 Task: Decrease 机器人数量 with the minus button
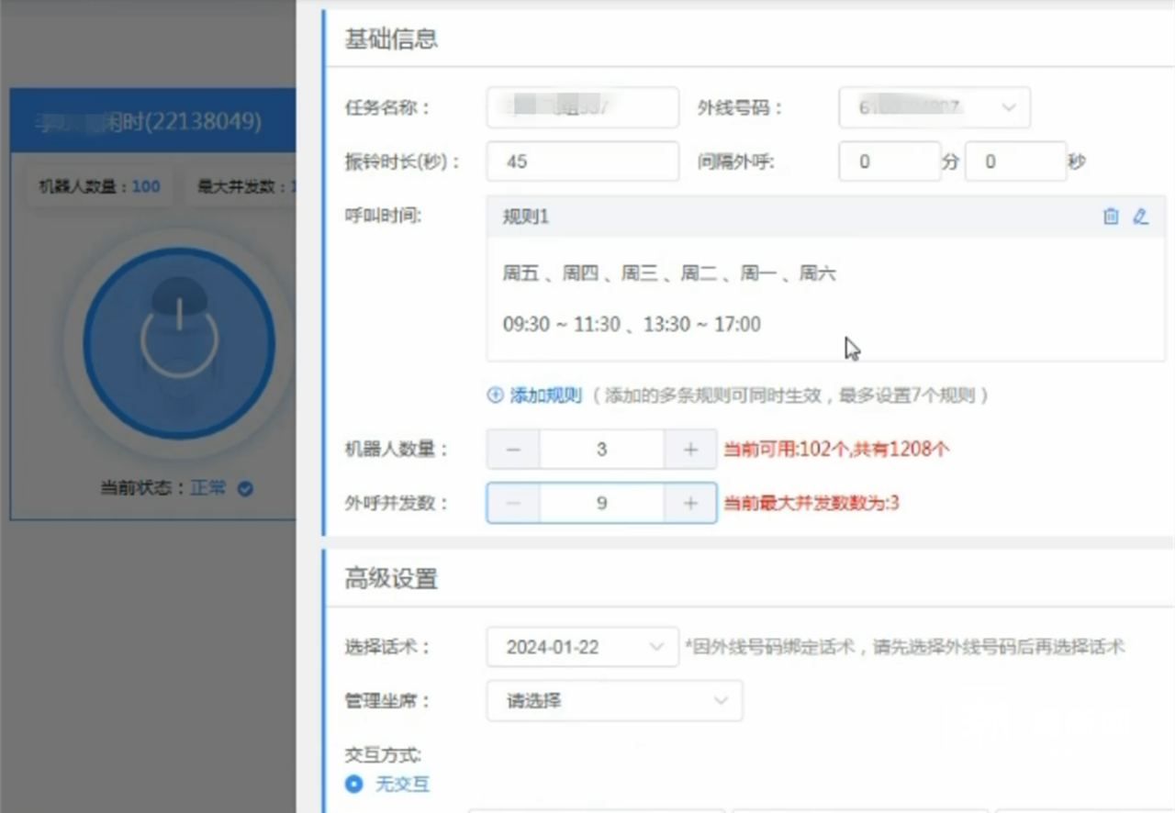tap(513, 450)
